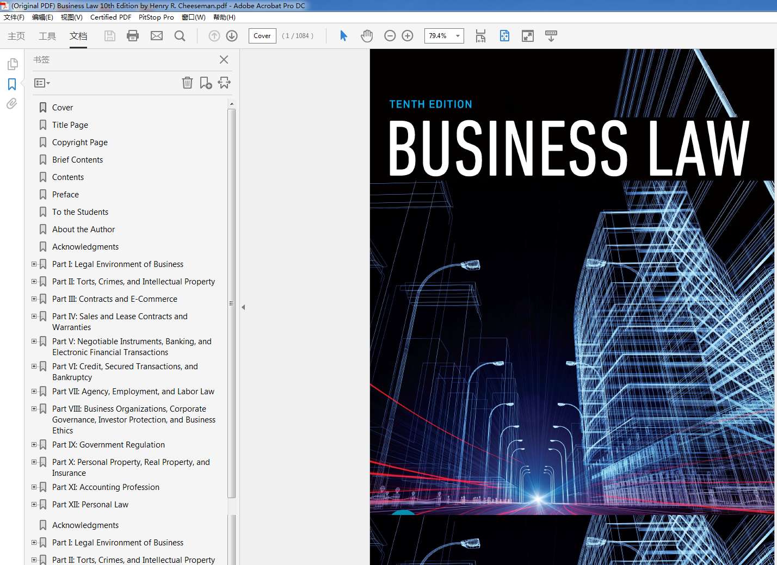Select the Hand tool for panning
Viewport: 777px width, 565px height.
pos(367,36)
